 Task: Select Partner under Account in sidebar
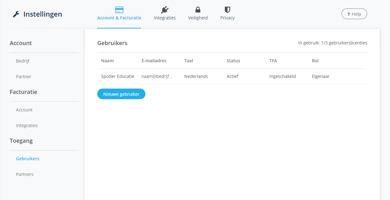[x=24, y=77]
